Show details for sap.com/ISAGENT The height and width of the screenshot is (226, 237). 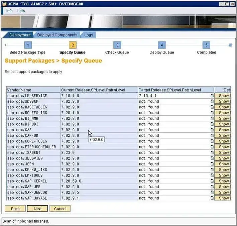pyautogui.click(x=223, y=152)
